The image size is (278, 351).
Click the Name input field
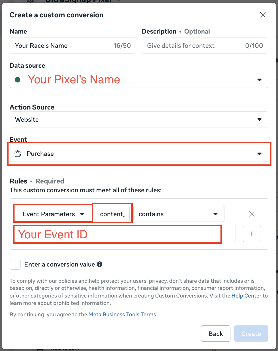[x=73, y=46]
